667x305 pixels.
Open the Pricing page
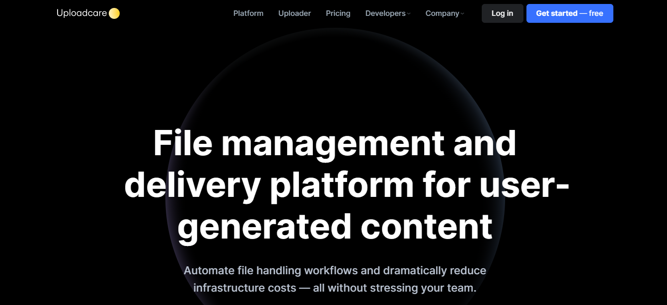(338, 13)
